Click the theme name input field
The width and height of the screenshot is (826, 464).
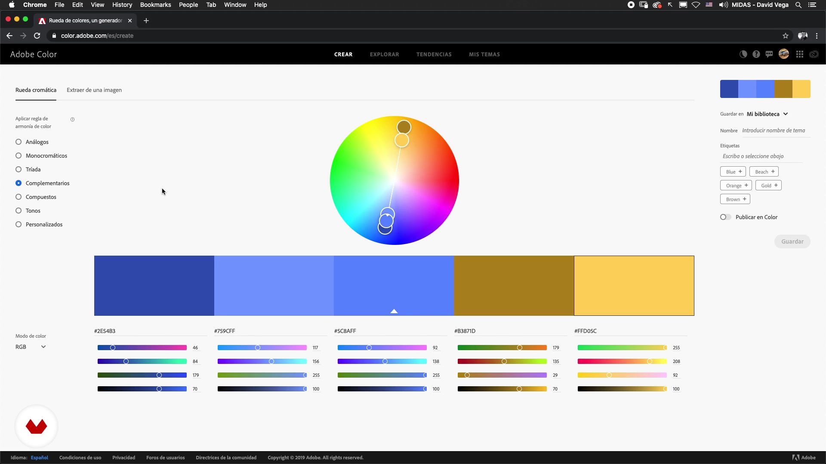776,130
